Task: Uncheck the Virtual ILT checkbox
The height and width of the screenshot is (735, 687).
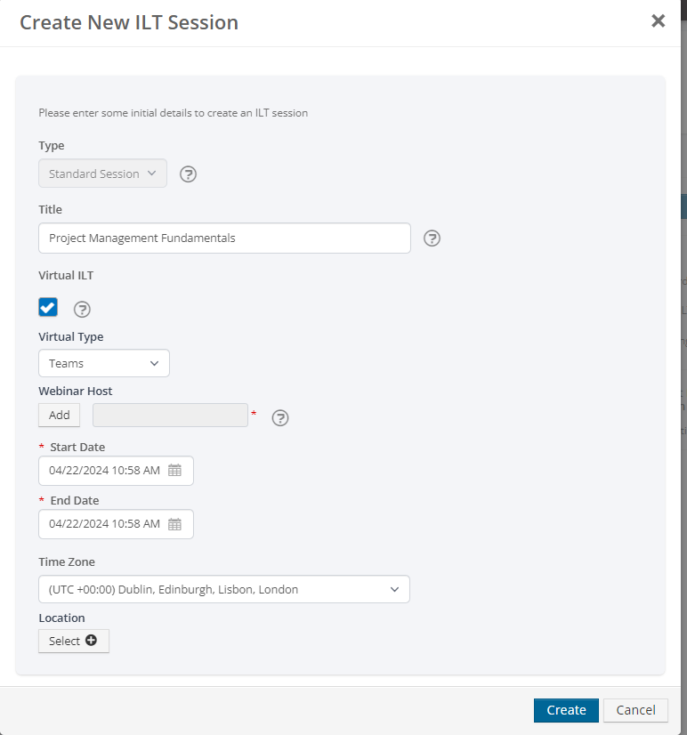Action: [x=48, y=307]
